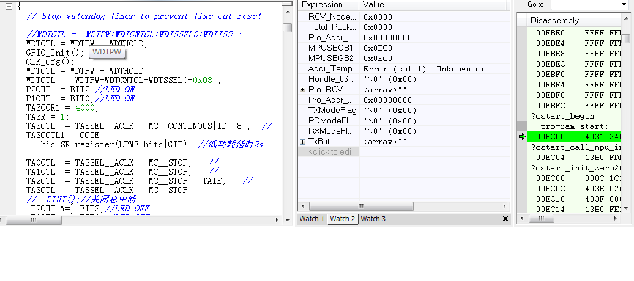
Task: Select disassembly row 00EC04
Action: (x=574, y=158)
